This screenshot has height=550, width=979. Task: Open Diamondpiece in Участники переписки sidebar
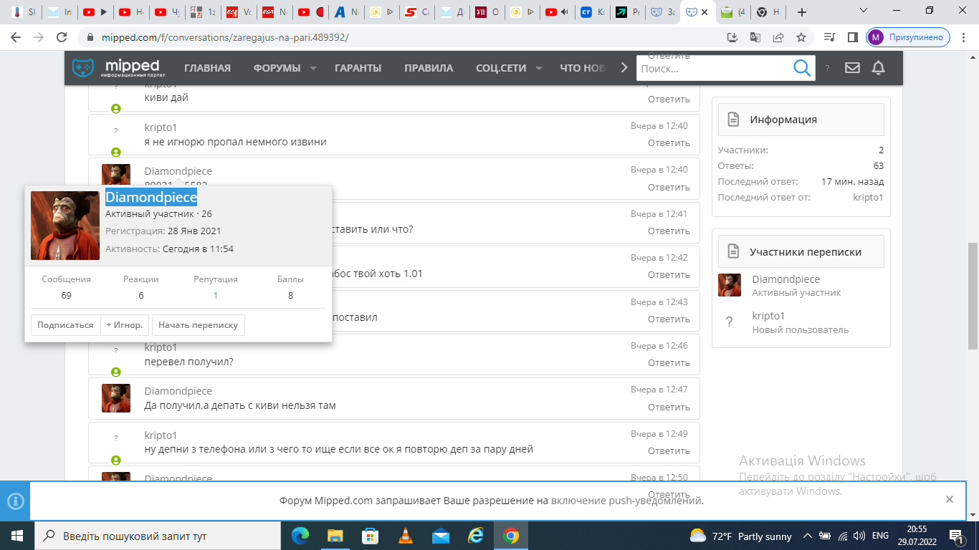click(786, 279)
